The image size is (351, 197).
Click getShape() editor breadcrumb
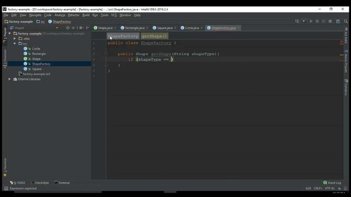pyautogui.click(x=154, y=36)
